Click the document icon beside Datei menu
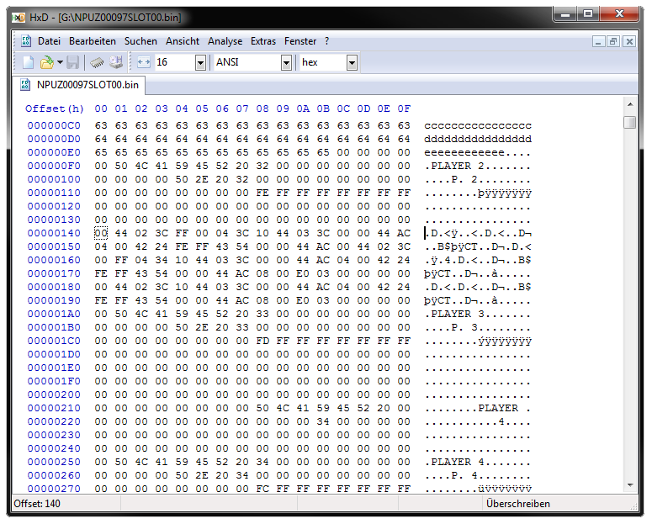Viewport: 652px width, 524px height. [26, 40]
